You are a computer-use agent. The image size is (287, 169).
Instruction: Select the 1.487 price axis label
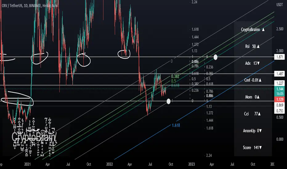[280, 74]
